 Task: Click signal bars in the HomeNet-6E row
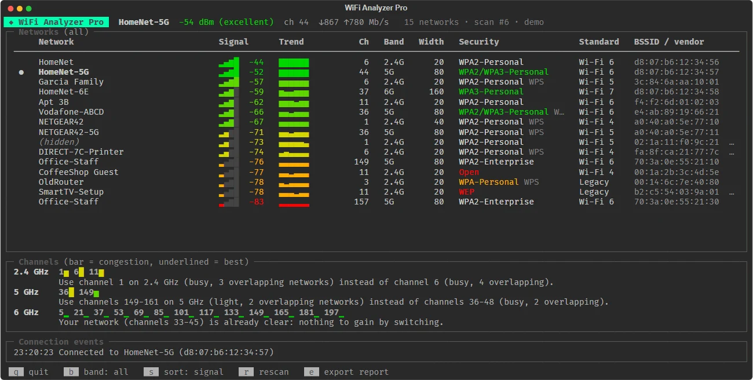coord(229,92)
